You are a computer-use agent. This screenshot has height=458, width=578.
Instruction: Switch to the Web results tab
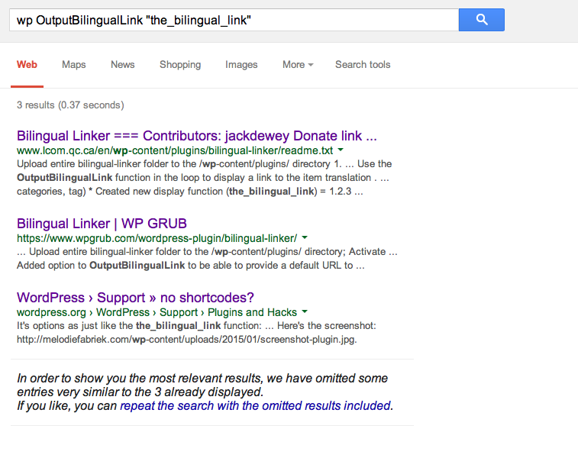[x=27, y=64]
